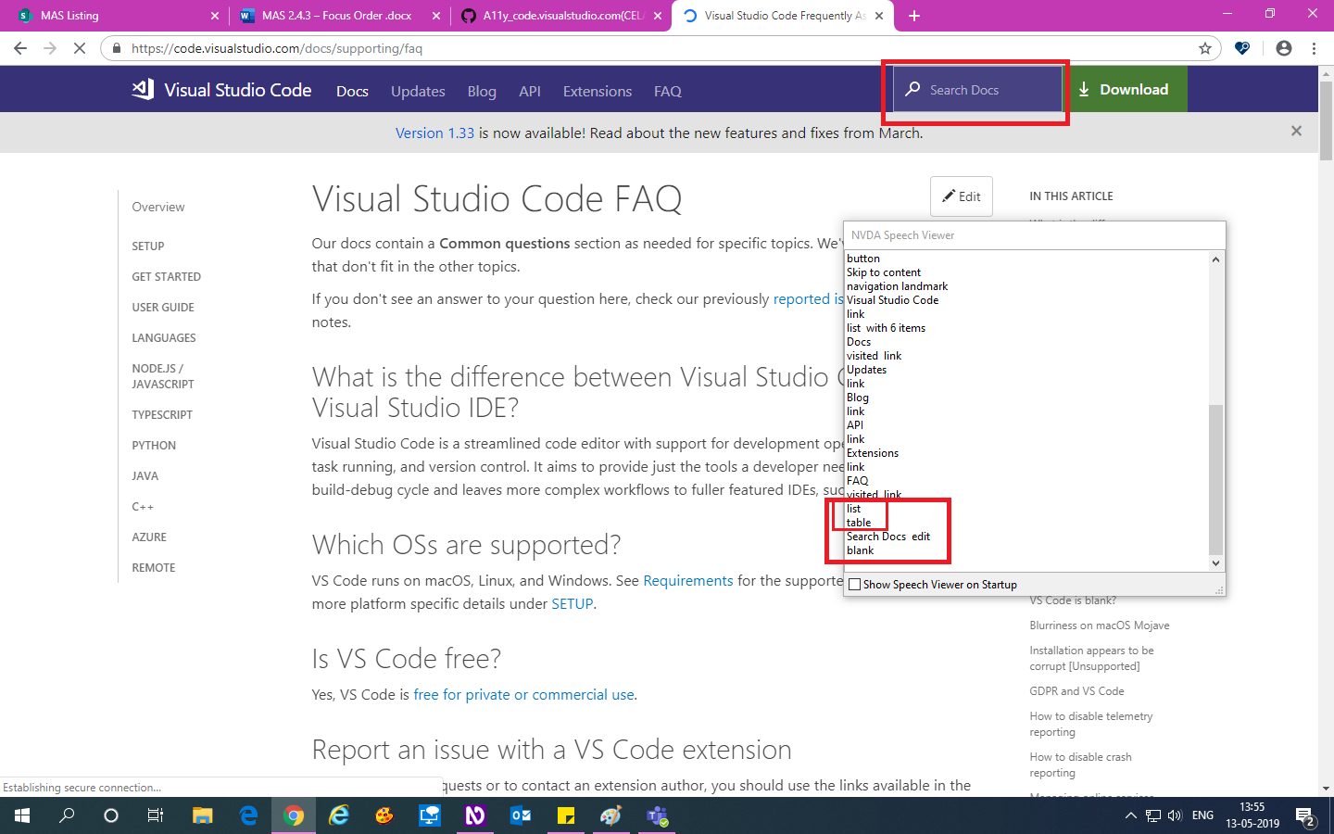Screen dimensions: 1334x834
Task: Open the Docs nav item
Action: pos(352,91)
